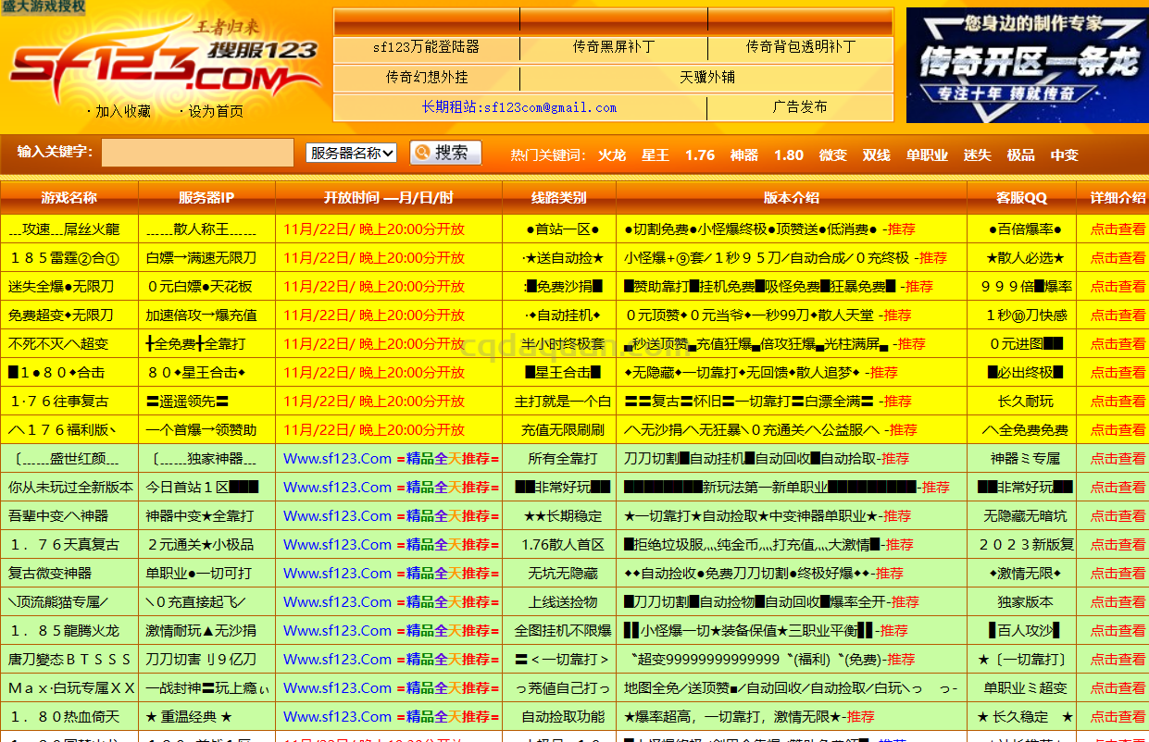Click the 搜索 search button
The width and height of the screenshot is (1149, 742).
pyautogui.click(x=445, y=153)
